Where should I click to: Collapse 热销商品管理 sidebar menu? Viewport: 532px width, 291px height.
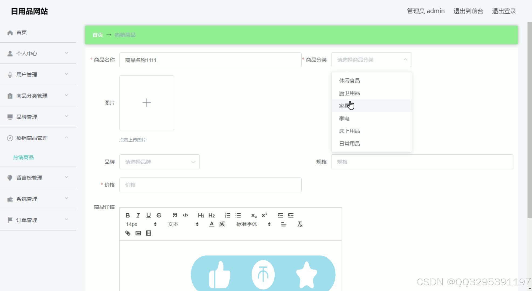38,138
